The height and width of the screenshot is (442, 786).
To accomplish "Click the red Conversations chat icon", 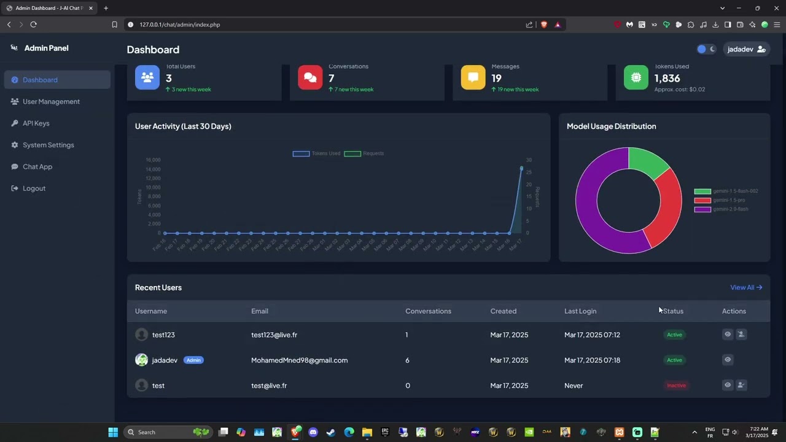I will (310, 77).
